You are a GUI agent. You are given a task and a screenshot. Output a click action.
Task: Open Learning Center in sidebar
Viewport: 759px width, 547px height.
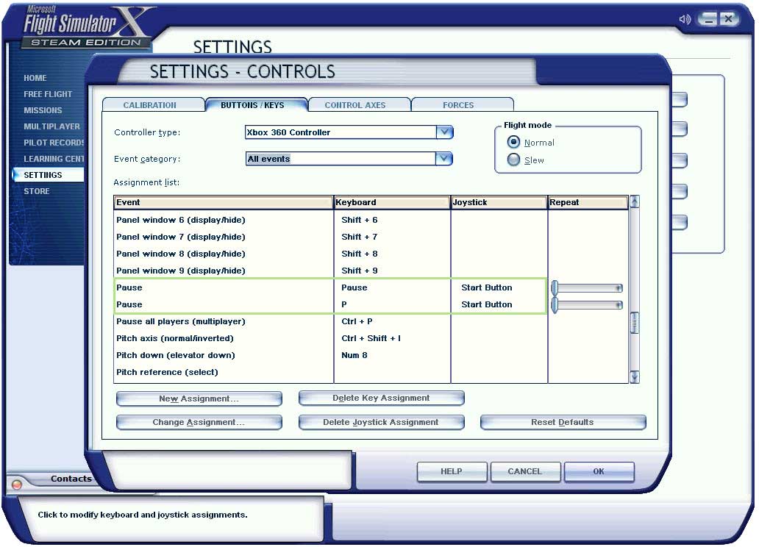pyautogui.click(x=53, y=159)
